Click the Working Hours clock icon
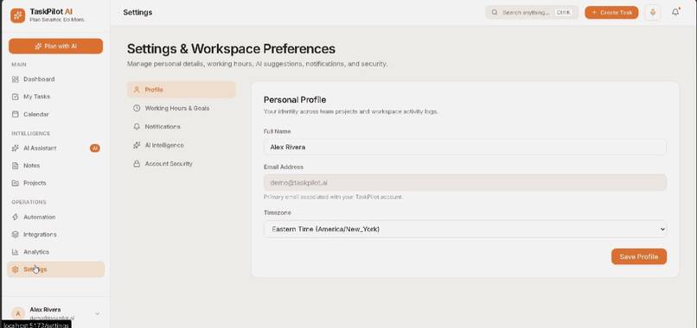The height and width of the screenshot is (328, 697). coord(137,108)
